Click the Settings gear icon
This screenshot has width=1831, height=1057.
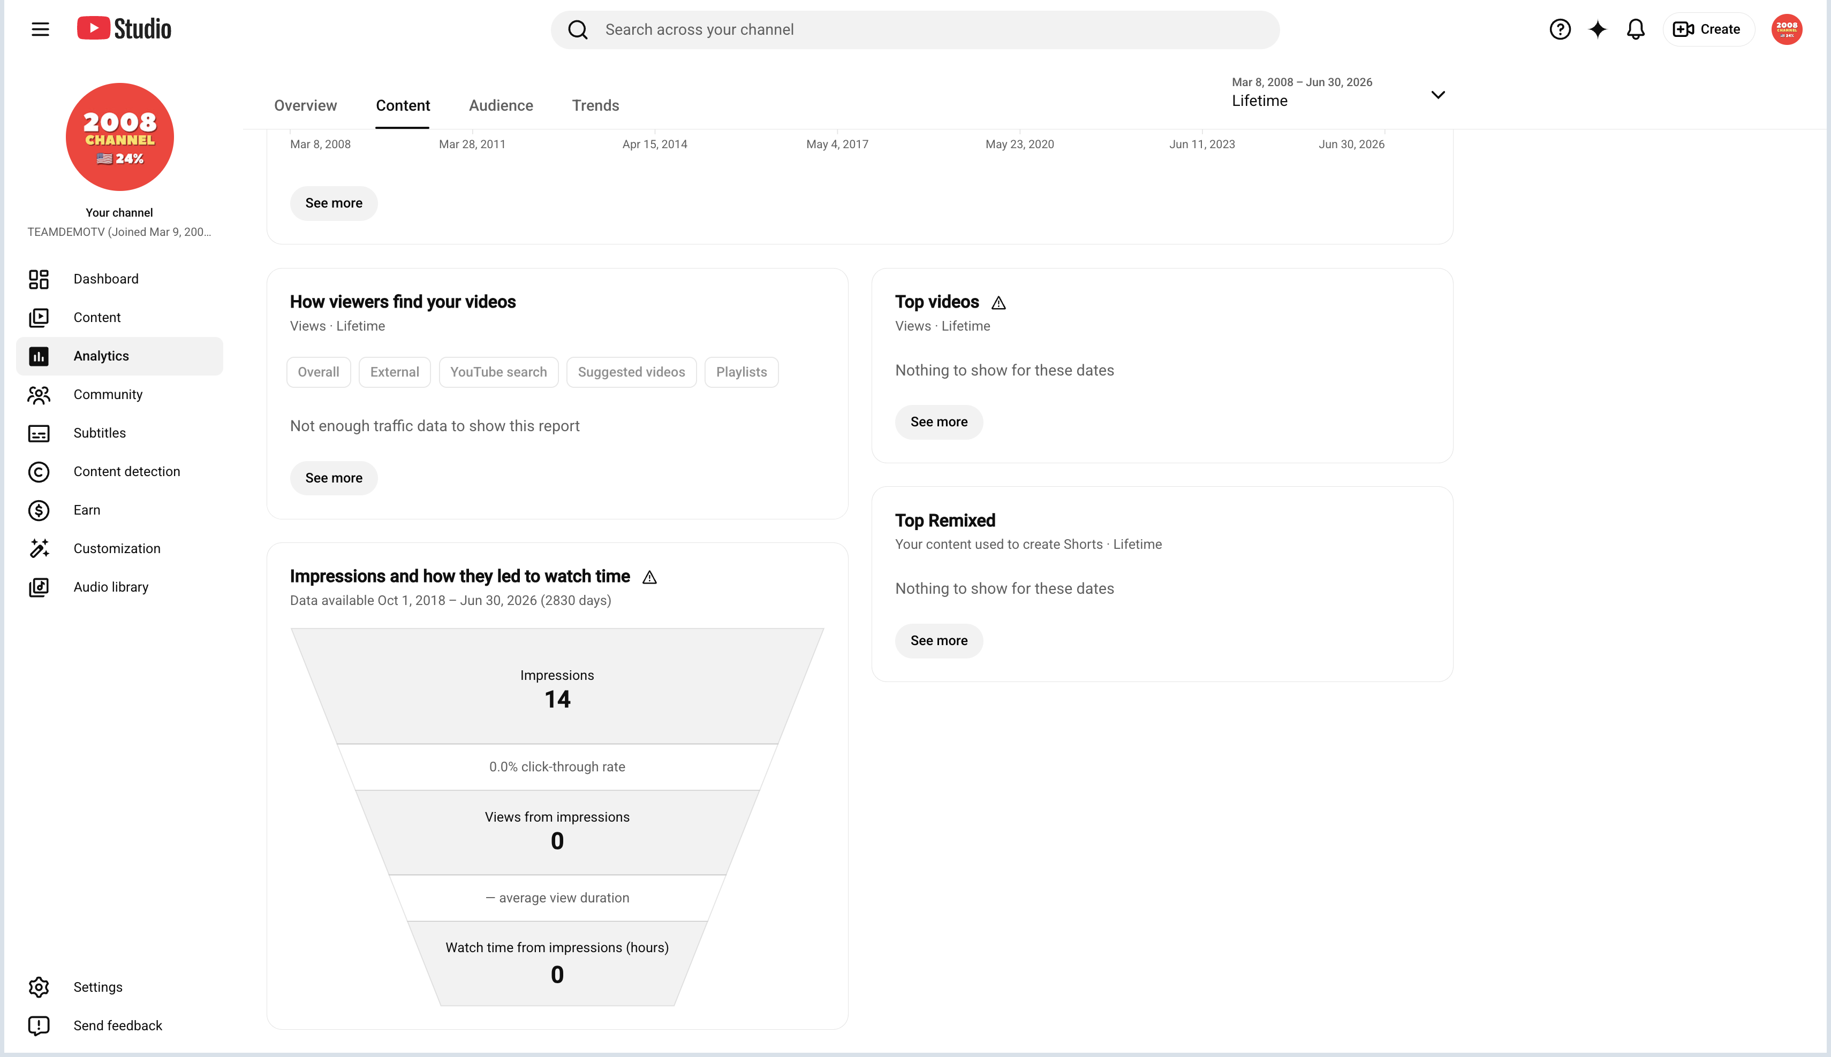click(x=39, y=986)
